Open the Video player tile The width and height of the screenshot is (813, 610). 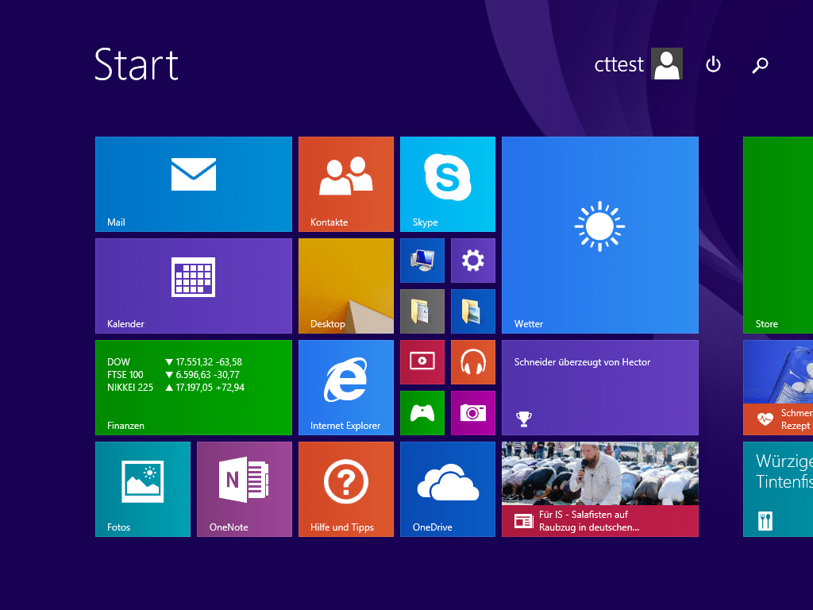422,361
